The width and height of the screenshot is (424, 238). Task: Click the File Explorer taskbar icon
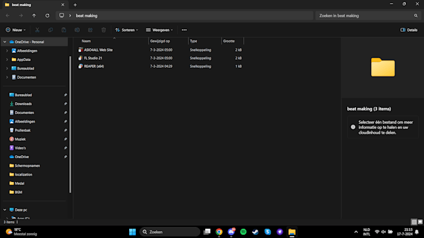coord(292,232)
